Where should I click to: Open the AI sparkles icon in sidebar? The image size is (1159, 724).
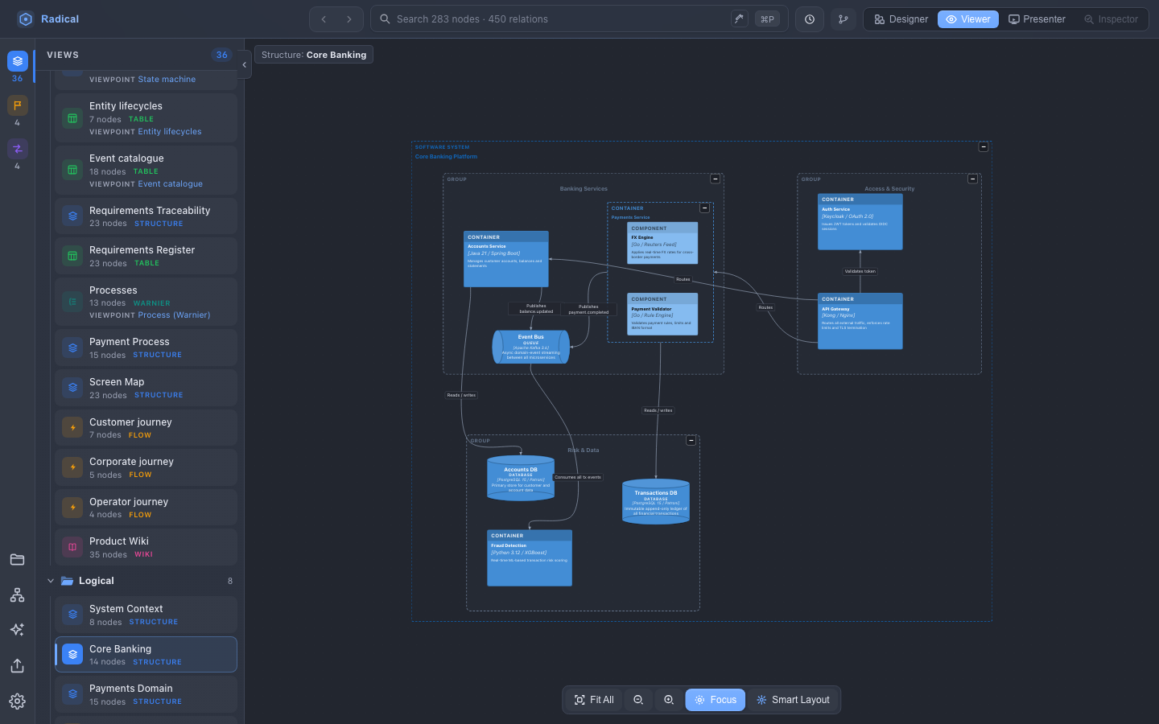(x=17, y=630)
